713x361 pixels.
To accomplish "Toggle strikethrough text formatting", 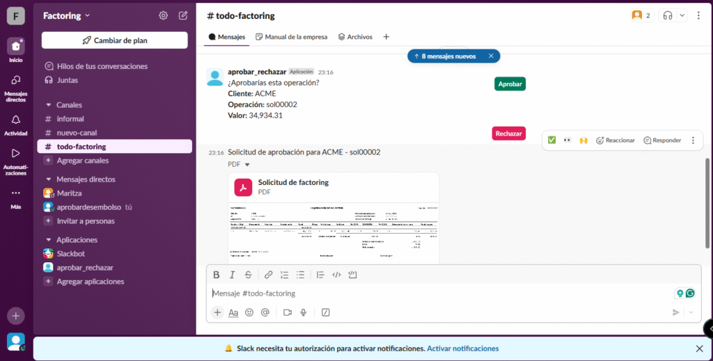I will click(248, 275).
